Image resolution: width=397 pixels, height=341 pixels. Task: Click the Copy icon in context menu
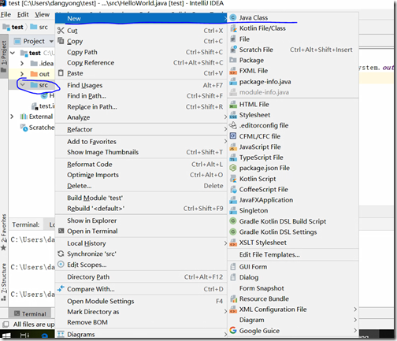click(61, 41)
